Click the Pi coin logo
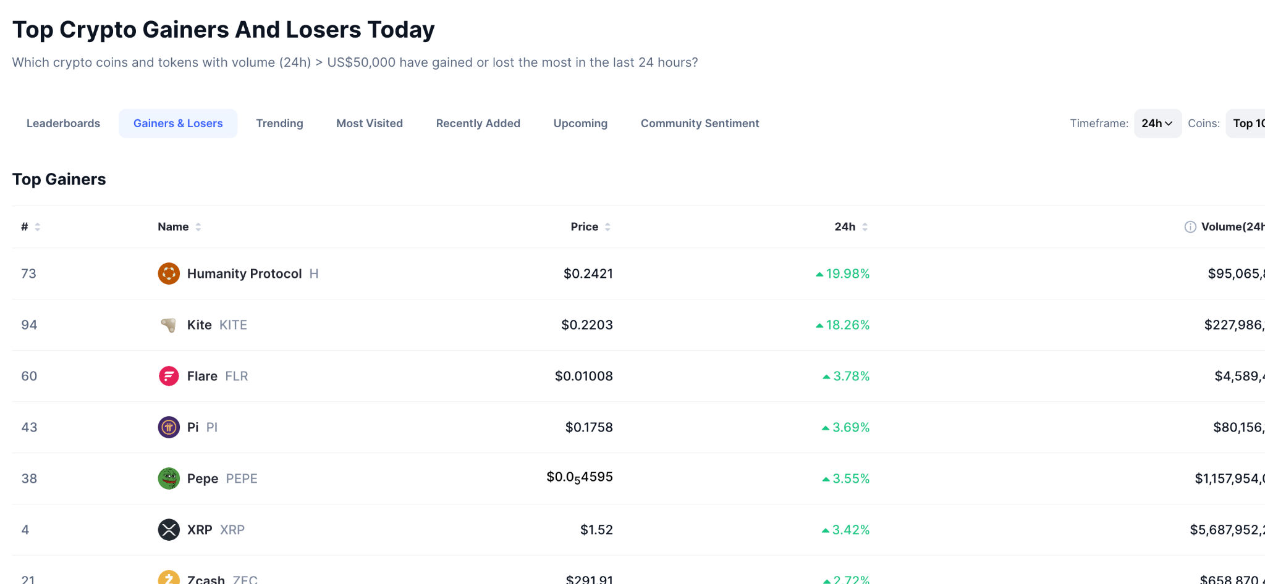 [x=169, y=427]
